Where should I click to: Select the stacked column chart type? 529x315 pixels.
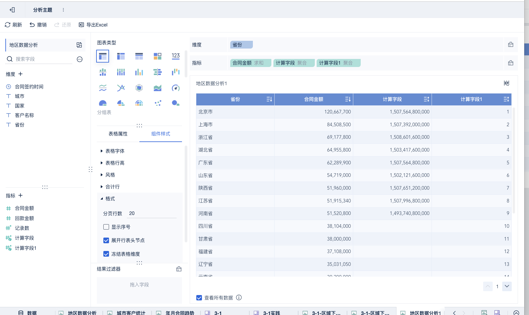(121, 72)
